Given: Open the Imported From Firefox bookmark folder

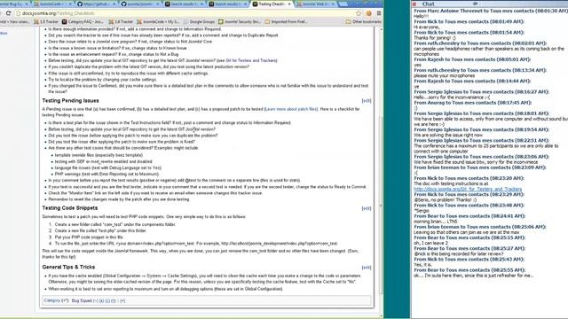Looking at the screenshot, I should click(287, 21).
